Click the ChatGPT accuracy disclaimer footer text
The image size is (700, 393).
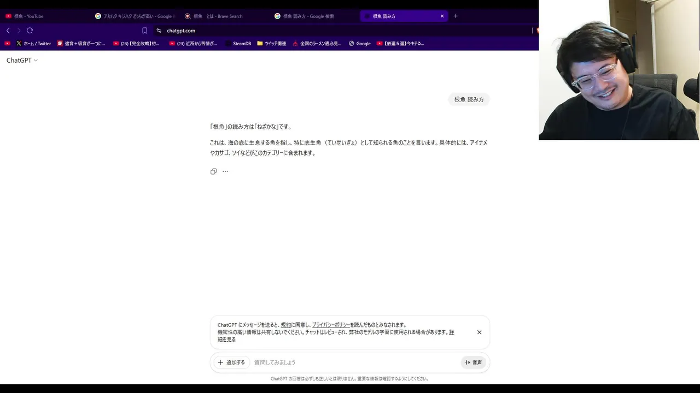349,378
